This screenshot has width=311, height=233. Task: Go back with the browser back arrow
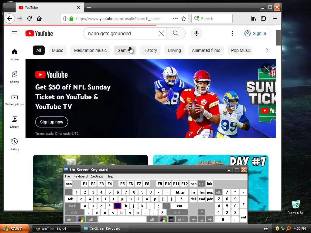click(x=9, y=19)
